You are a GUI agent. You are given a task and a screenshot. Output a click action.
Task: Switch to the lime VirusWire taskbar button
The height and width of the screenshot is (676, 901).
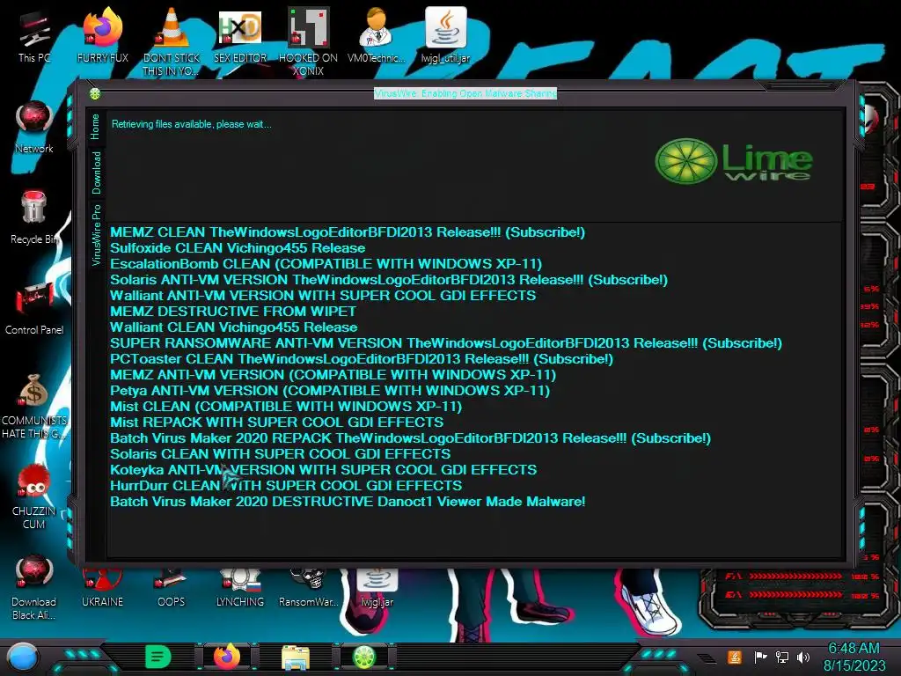pos(364,657)
